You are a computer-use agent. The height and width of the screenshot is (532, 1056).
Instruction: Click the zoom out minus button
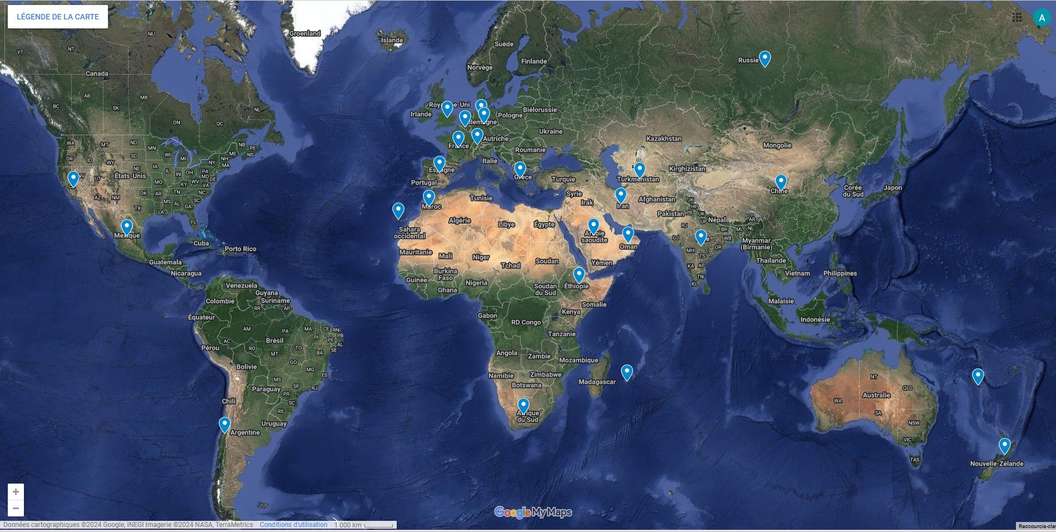tap(16, 508)
